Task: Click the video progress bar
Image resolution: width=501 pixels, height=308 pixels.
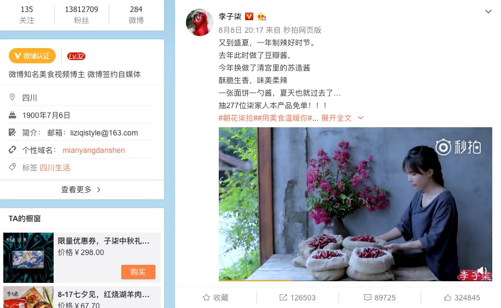Action: (x=356, y=280)
